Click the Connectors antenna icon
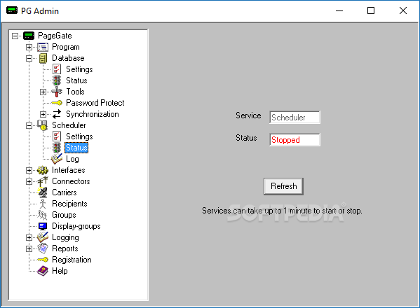The image size is (420, 308). pos(43,181)
